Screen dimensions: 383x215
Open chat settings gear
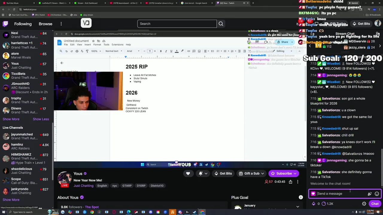(x=364, y=204)
